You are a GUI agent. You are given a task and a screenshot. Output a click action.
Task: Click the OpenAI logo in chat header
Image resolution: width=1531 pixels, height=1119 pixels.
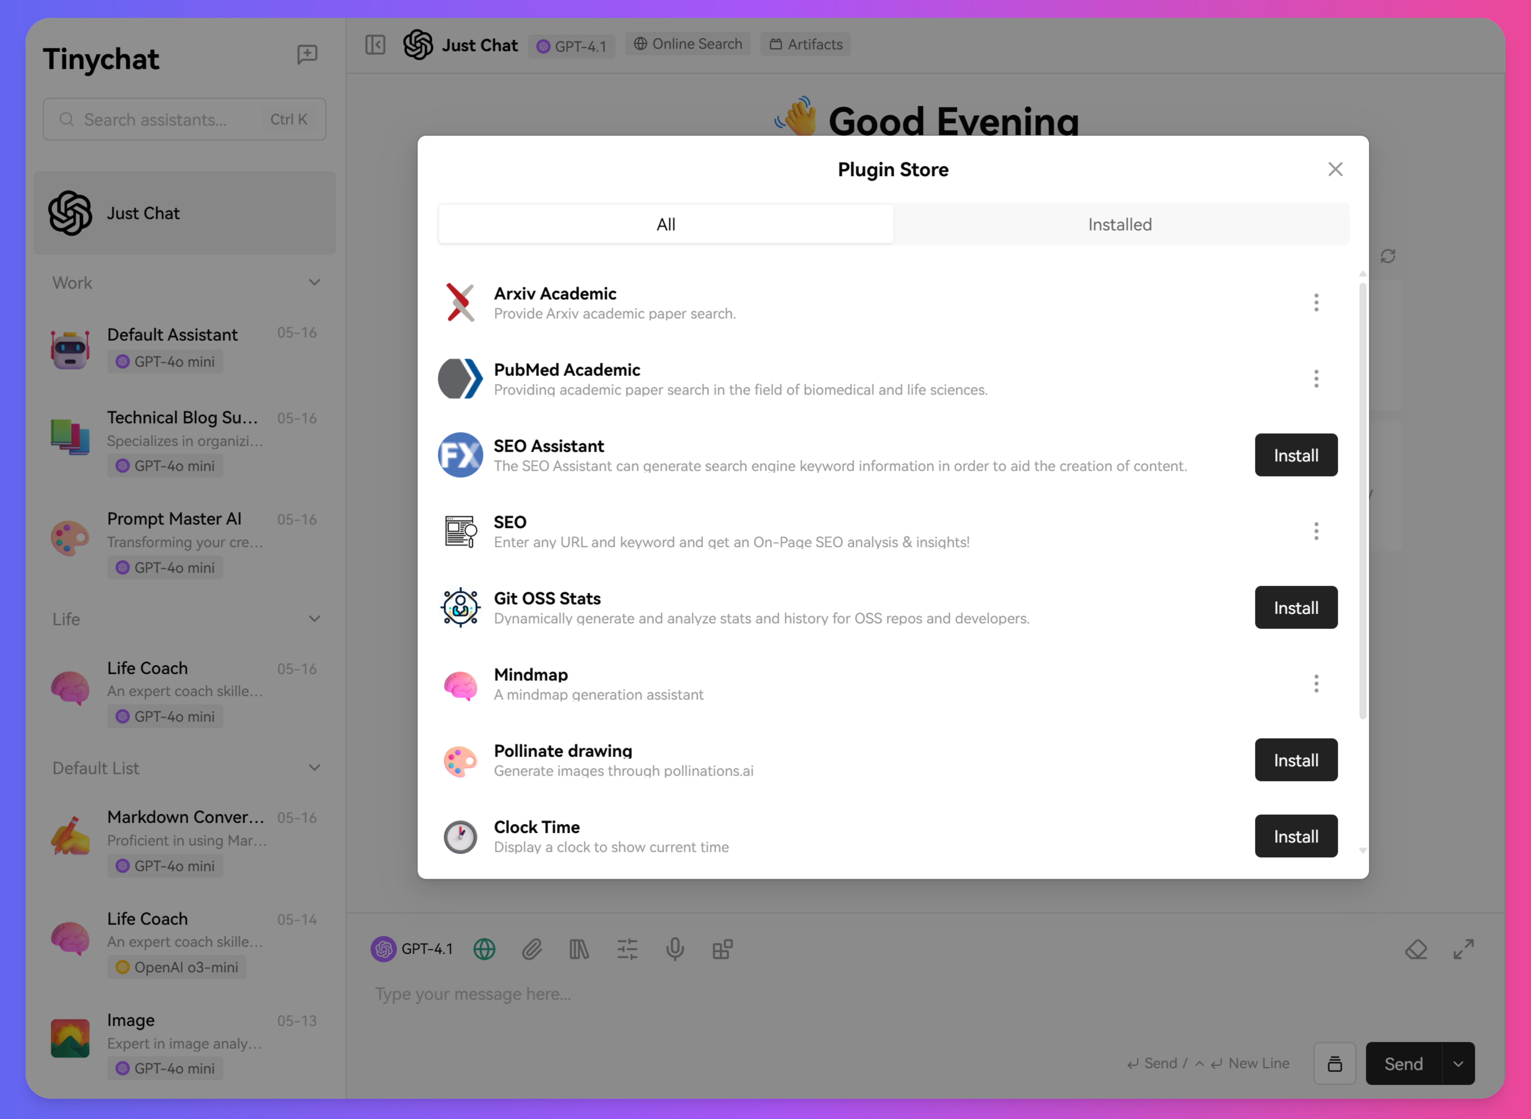pos(418,45)
